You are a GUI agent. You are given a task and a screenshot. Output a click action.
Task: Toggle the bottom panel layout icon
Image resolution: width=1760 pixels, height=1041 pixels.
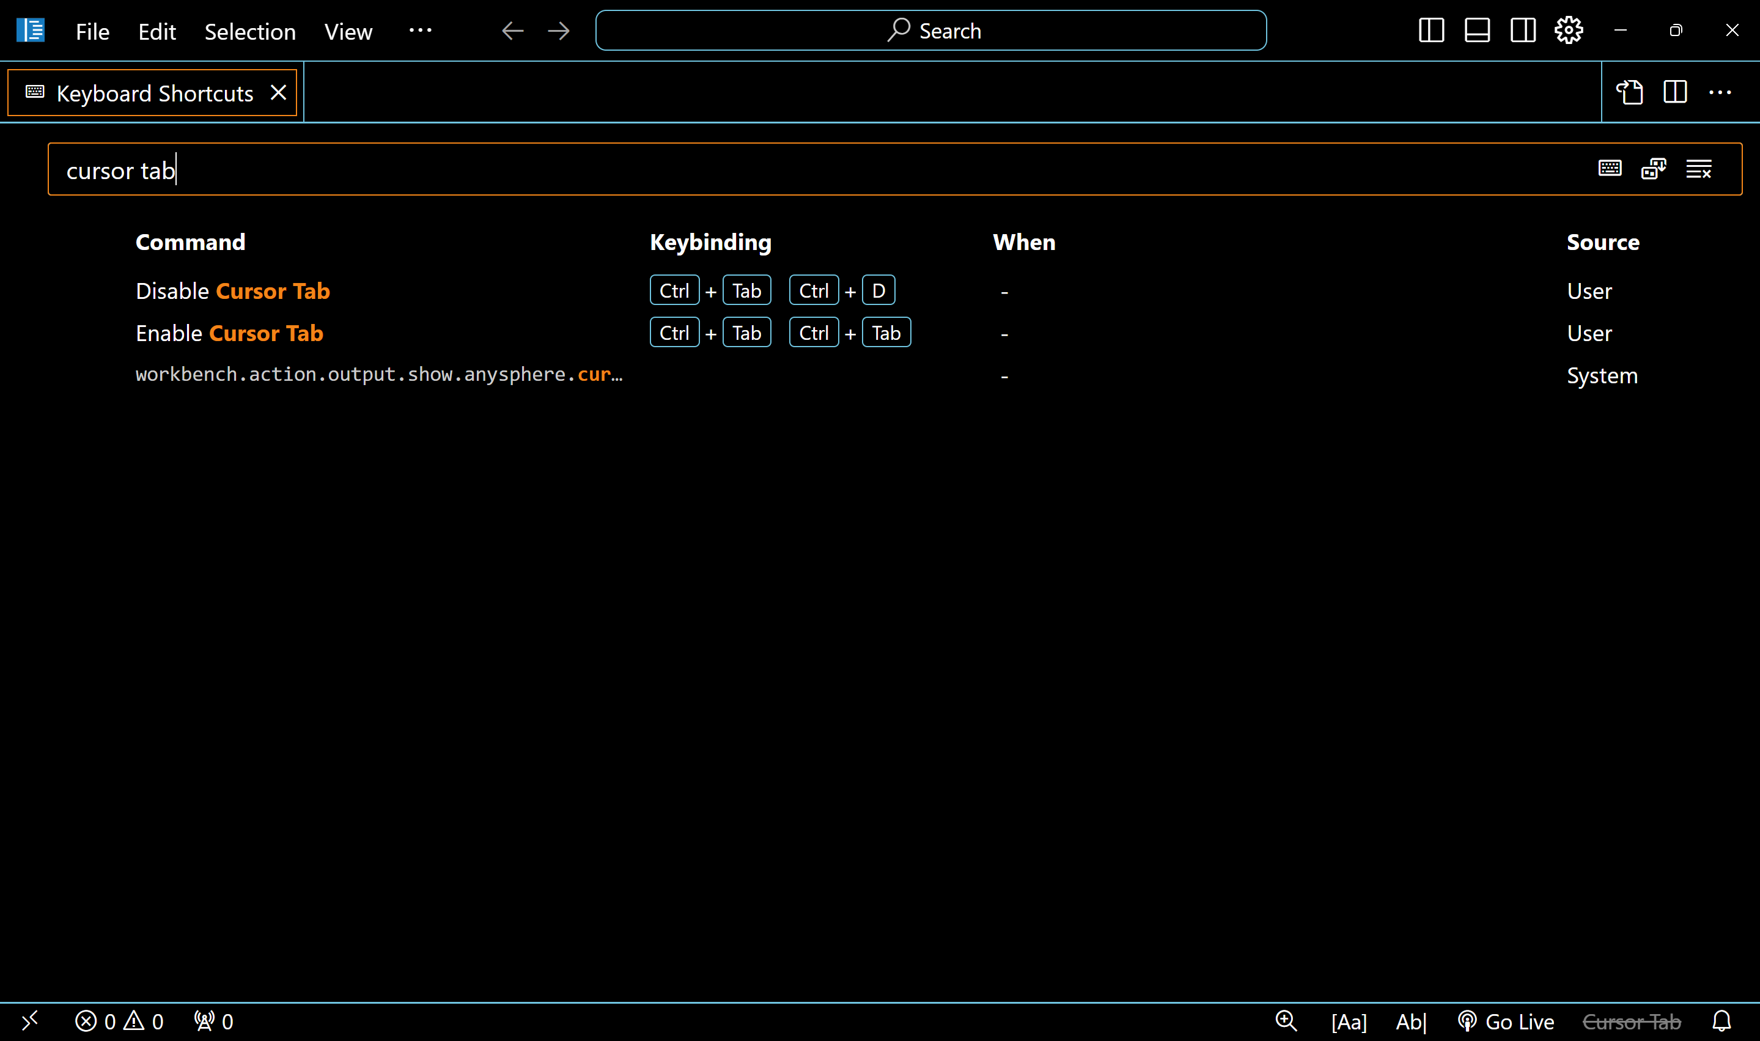click(x=1476, y=30)
